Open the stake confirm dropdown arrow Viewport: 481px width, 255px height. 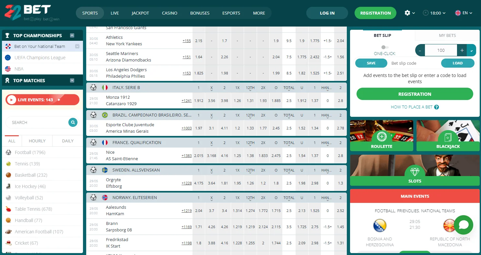(x=471, y=50)
